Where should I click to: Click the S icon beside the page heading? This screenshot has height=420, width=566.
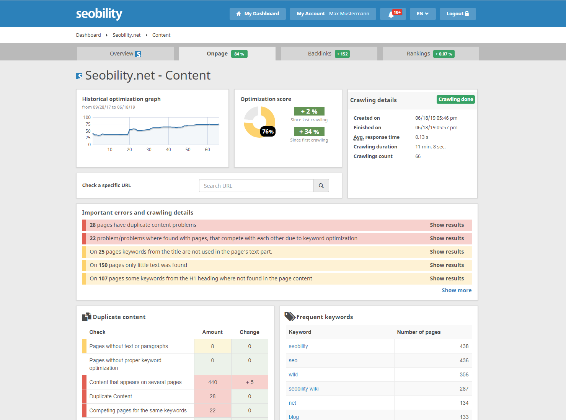click(79, 76)
